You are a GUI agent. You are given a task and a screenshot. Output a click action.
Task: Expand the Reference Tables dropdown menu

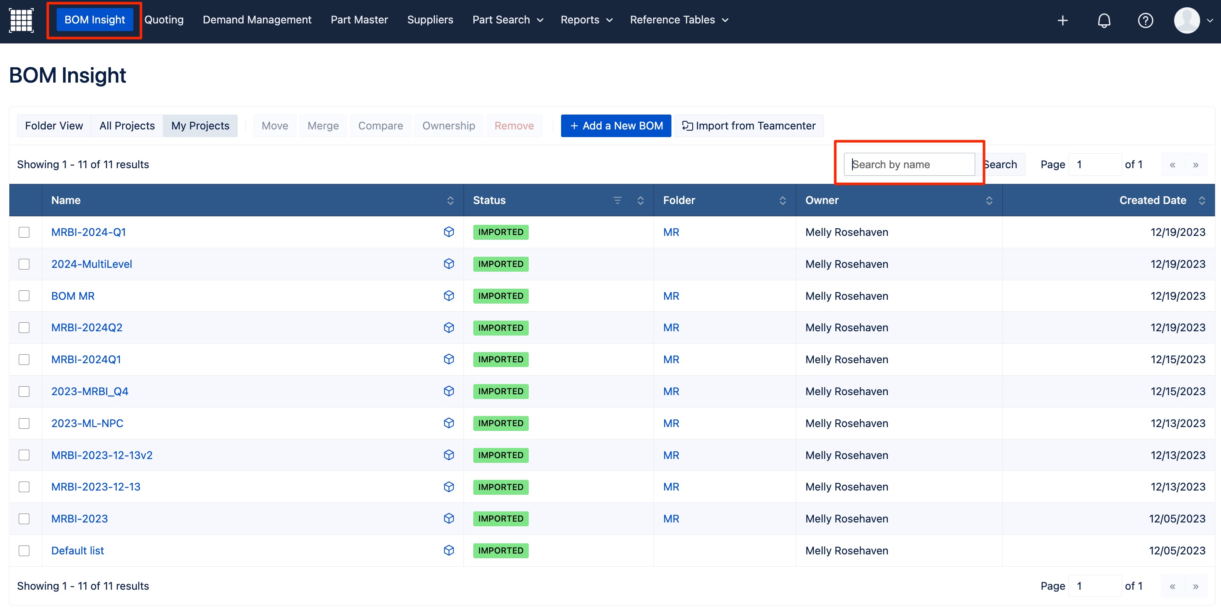(679, 20)
